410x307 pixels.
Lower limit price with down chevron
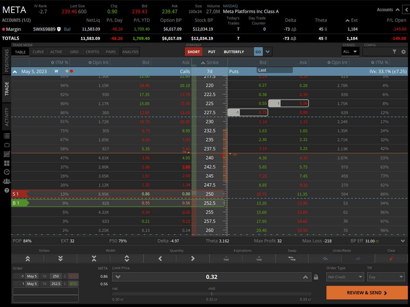pos(118,277)
